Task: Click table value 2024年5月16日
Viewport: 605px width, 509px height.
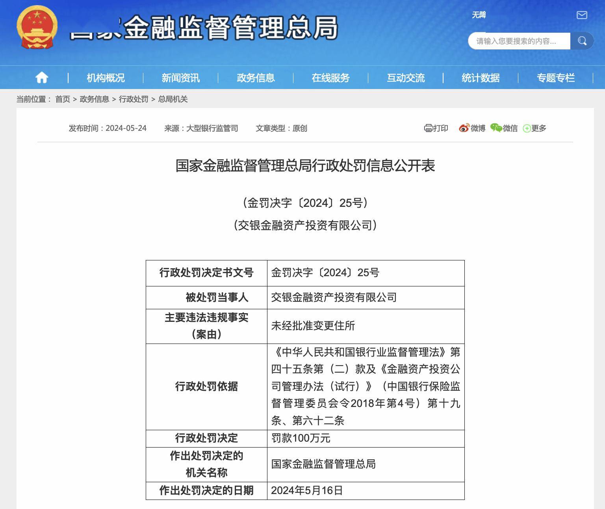Action: pos(307,490)
